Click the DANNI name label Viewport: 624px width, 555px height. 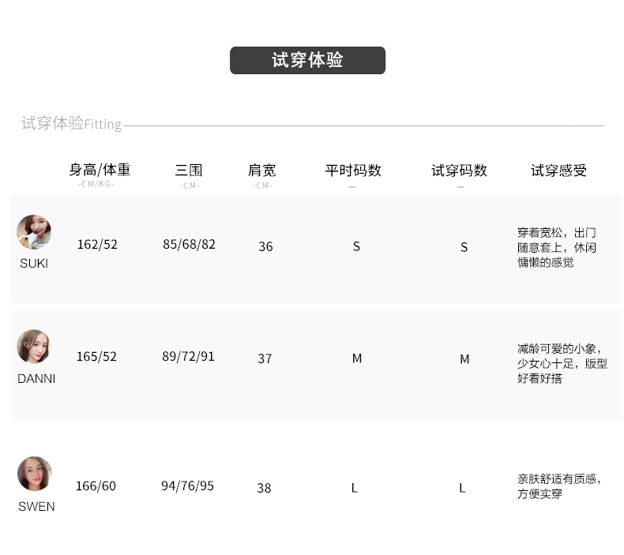tap(36, 379)
